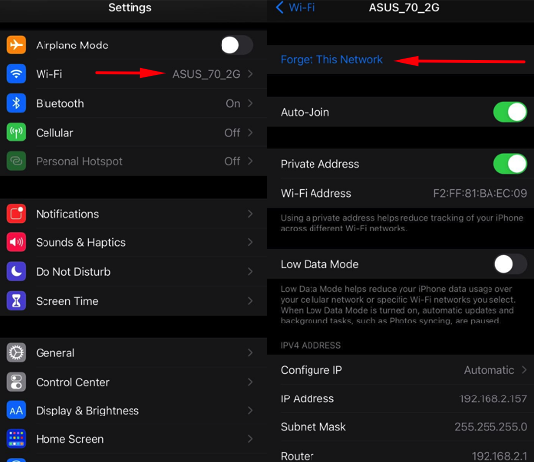Image resolution: width=534 pixels, height=462 pixels.
Task: Tap the Sounds & Haptics speaker icon
Action: click(x=16, y=242)
